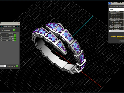Click the round collapse handle under Total Gem Count
124x93 pixels.
tap(3, 28)
